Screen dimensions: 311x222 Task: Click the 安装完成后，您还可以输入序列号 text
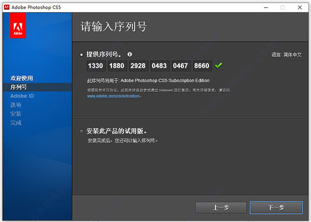point(122,141)
